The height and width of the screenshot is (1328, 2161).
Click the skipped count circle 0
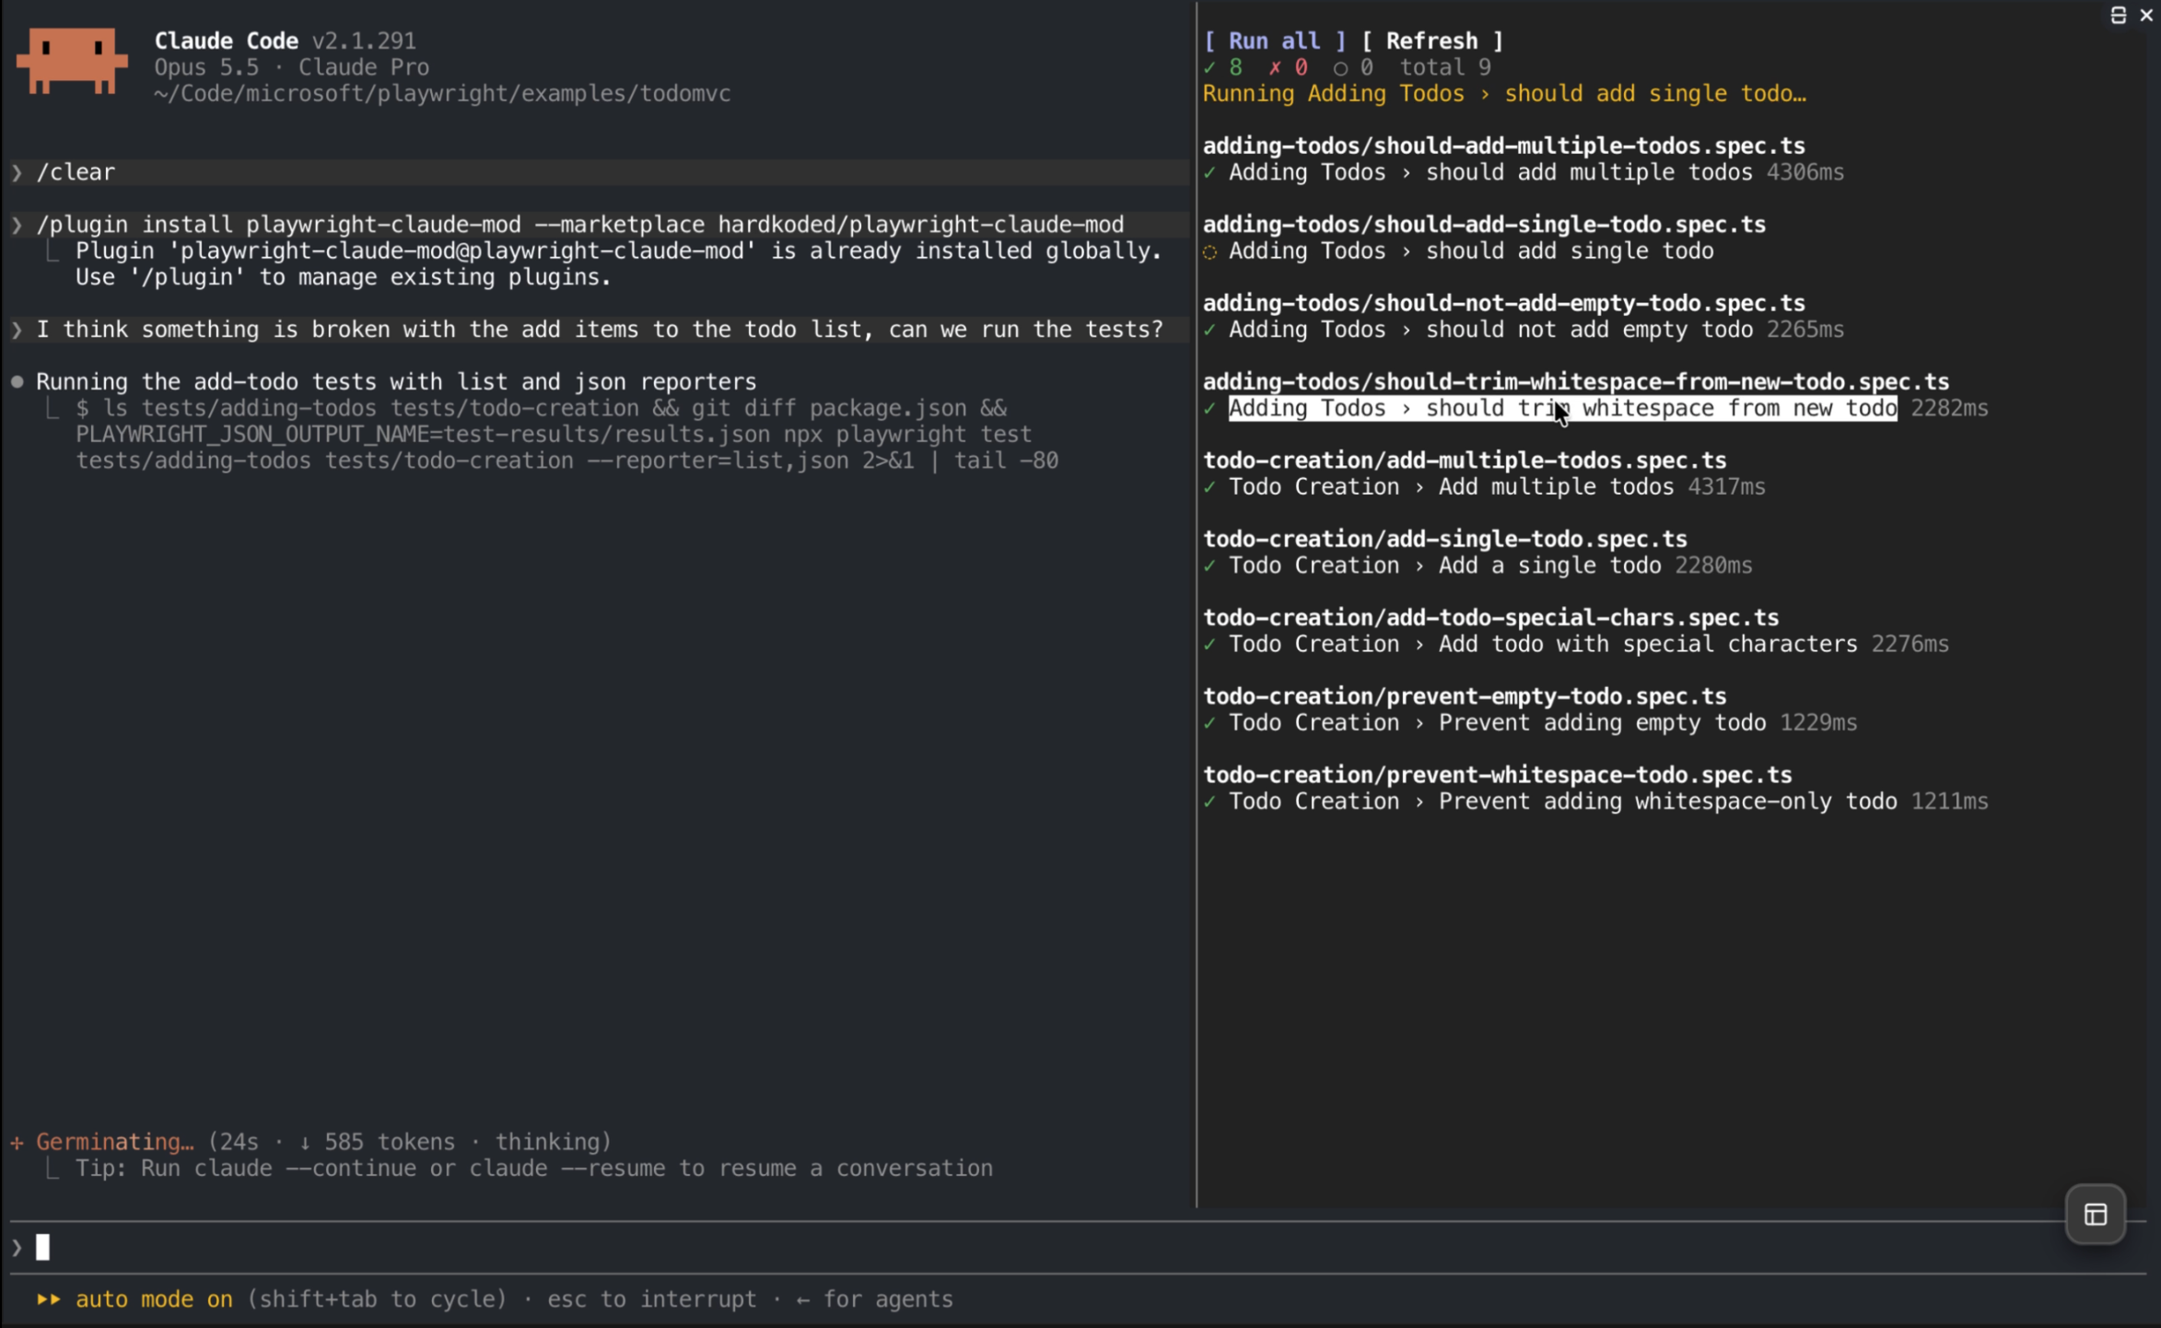[1353, 67]
